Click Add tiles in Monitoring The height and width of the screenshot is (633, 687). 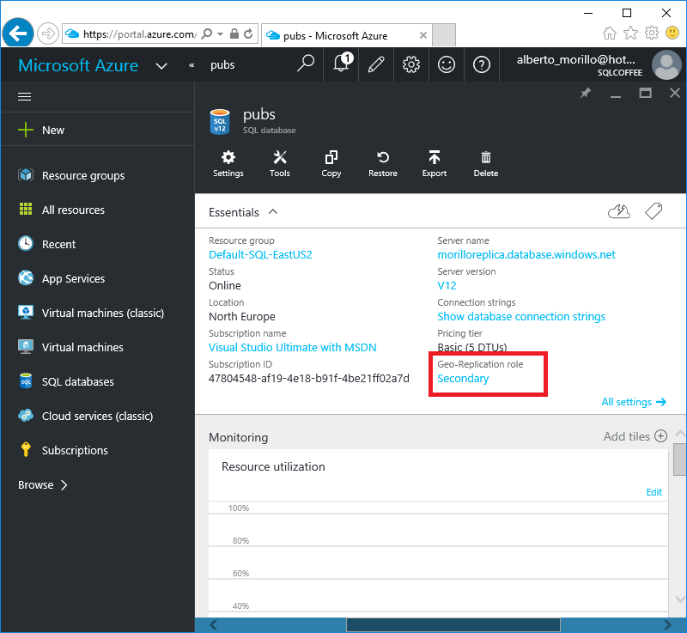(635, 436)
